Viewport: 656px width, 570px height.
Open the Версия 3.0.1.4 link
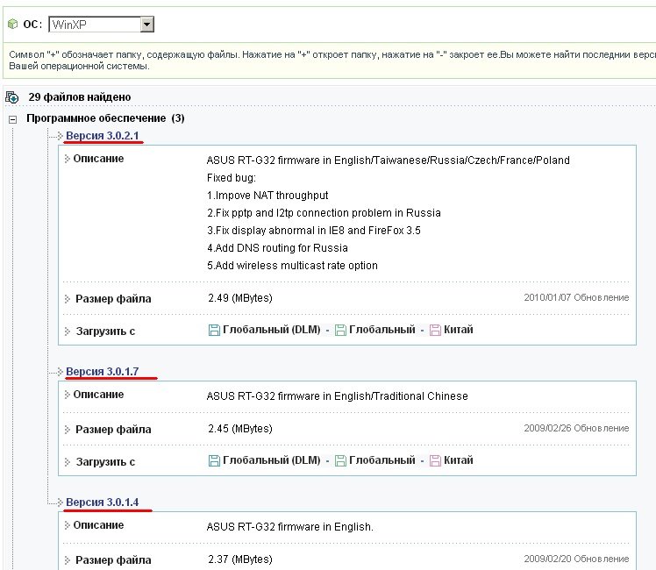[102, 502]
